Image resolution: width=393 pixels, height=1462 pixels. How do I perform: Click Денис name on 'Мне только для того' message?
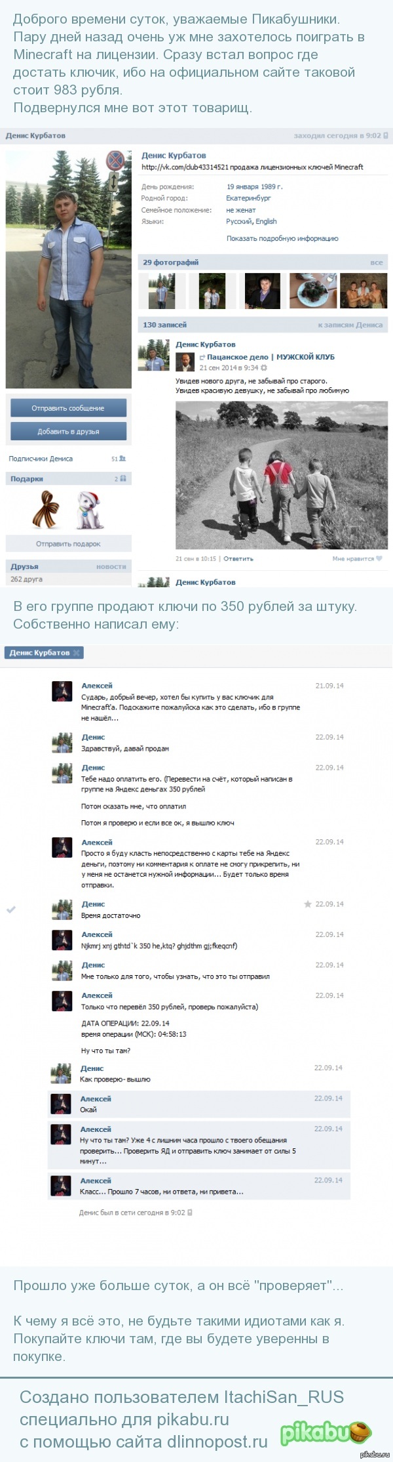[93, 965]
